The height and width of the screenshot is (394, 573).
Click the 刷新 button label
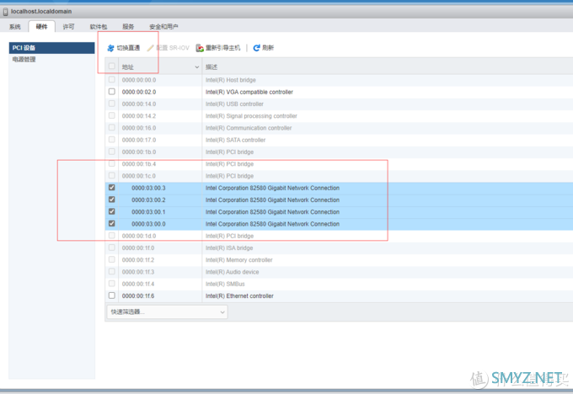[x=268, y=48]
